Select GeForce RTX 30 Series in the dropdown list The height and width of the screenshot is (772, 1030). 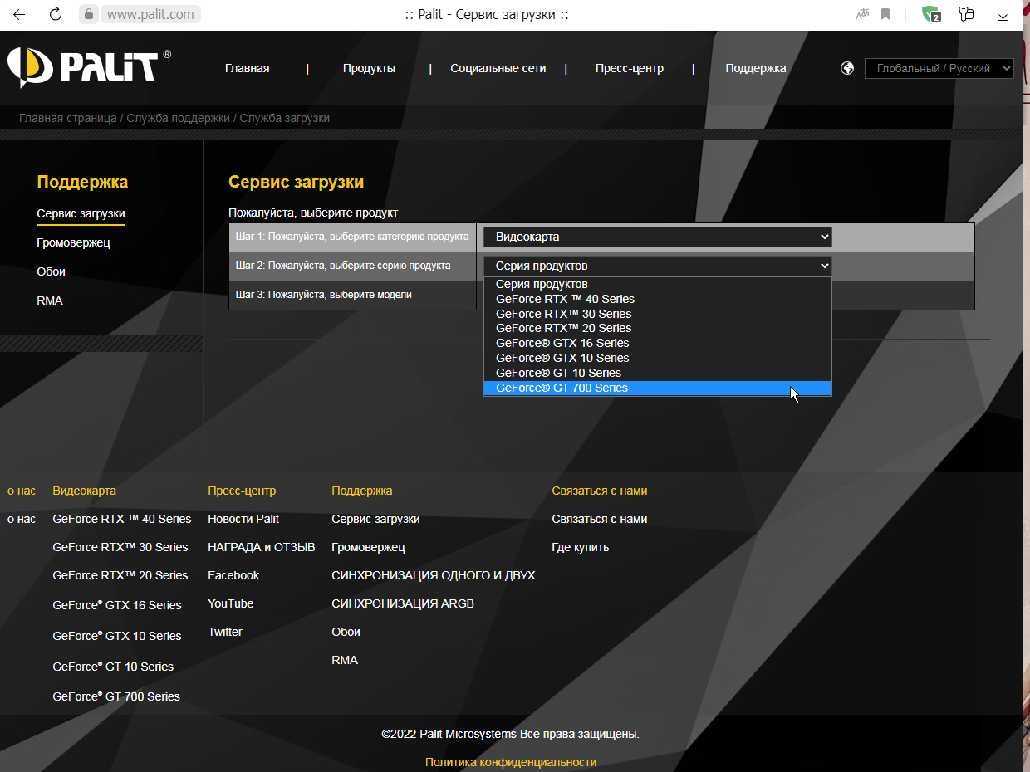(658, 314)
